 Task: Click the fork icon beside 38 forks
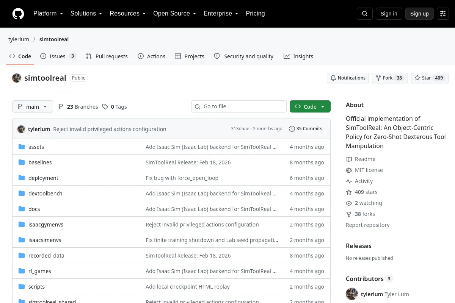pyautogui.click(x=349, y=214)
